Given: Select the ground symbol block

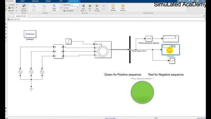Looking at the screenshot, I should coord(31,89).
